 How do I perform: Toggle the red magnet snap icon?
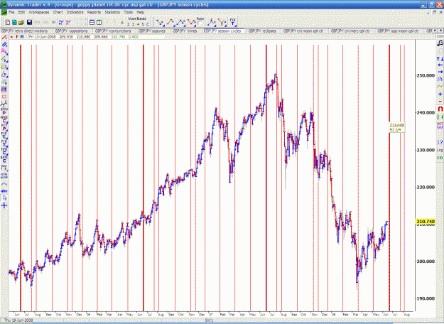click(440, 109)
